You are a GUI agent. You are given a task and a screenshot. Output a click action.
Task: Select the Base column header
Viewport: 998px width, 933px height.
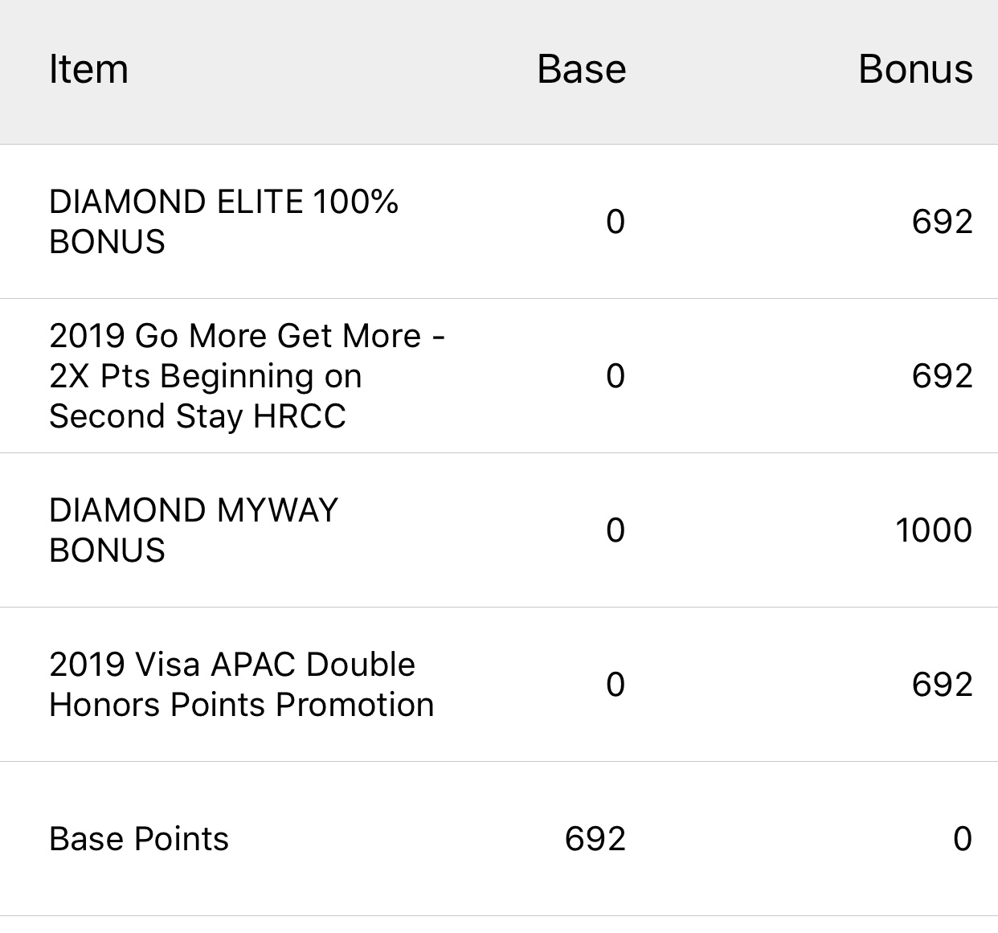click(581, 69)
